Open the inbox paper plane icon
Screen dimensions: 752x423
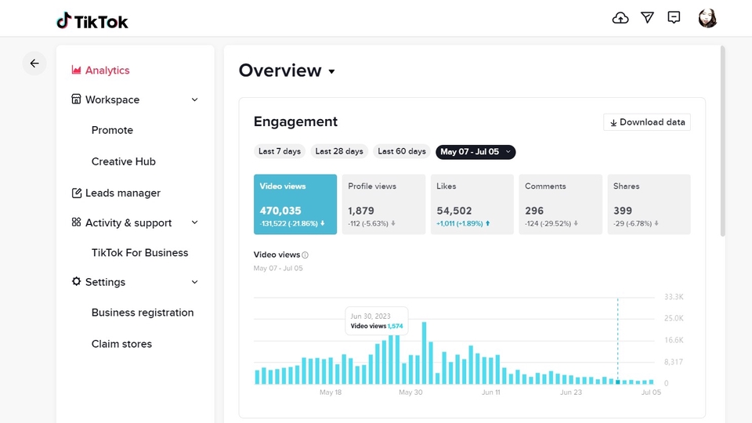tap(648, 18)
